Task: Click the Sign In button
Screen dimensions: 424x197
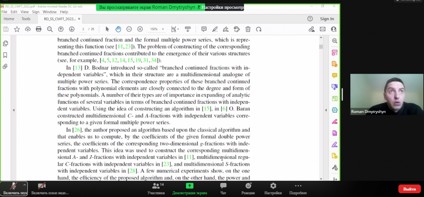Action: [x=327, y=19]
